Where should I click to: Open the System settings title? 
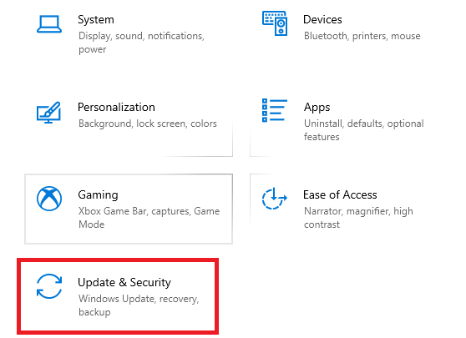pos(96,19)
